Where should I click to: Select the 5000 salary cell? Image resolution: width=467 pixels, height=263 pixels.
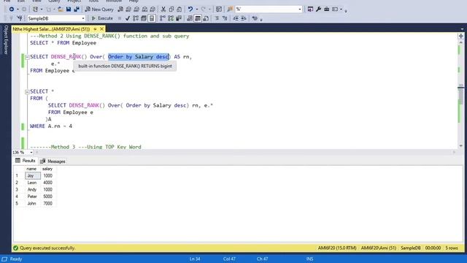point(47,197)
